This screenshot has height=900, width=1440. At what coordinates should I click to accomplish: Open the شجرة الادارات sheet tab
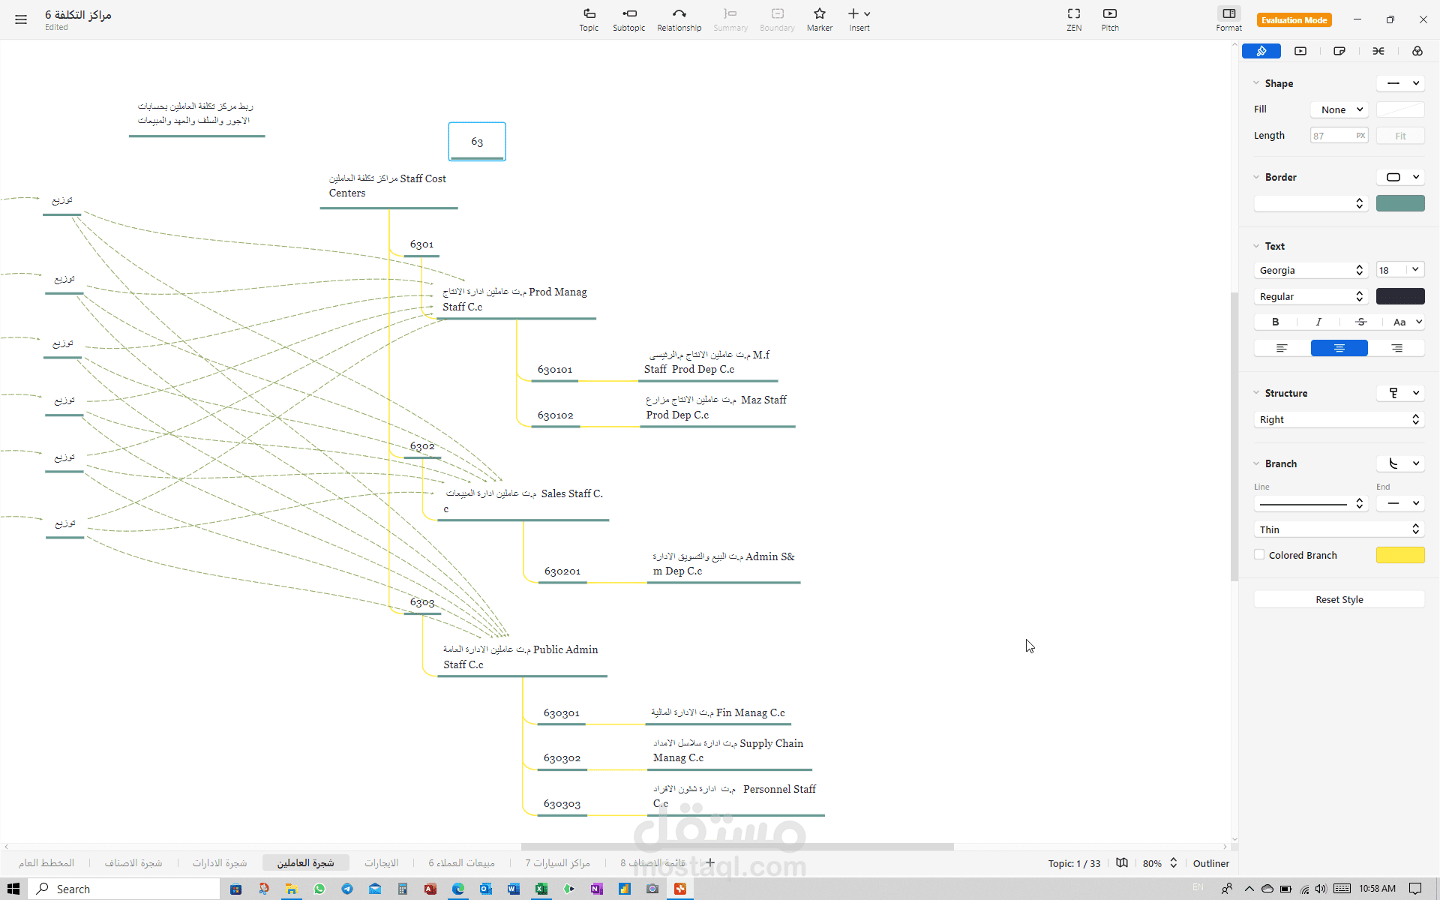coord(219,863)
